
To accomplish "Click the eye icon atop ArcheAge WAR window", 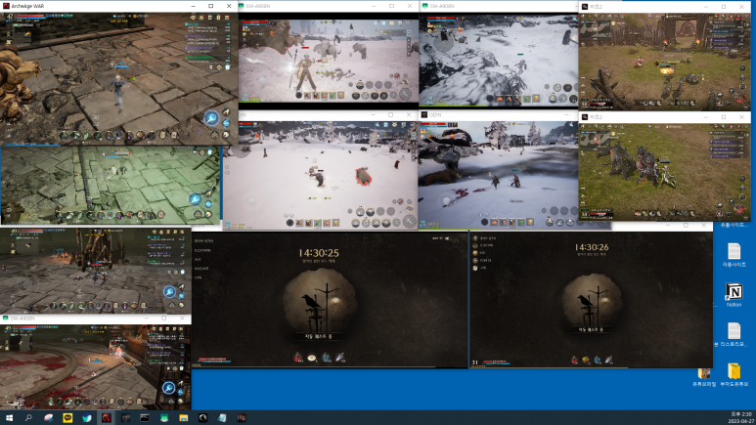I will coord(193,18).
